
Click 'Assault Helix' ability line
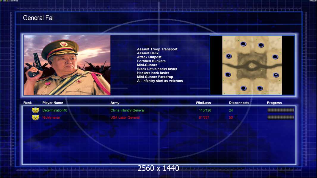148,53
